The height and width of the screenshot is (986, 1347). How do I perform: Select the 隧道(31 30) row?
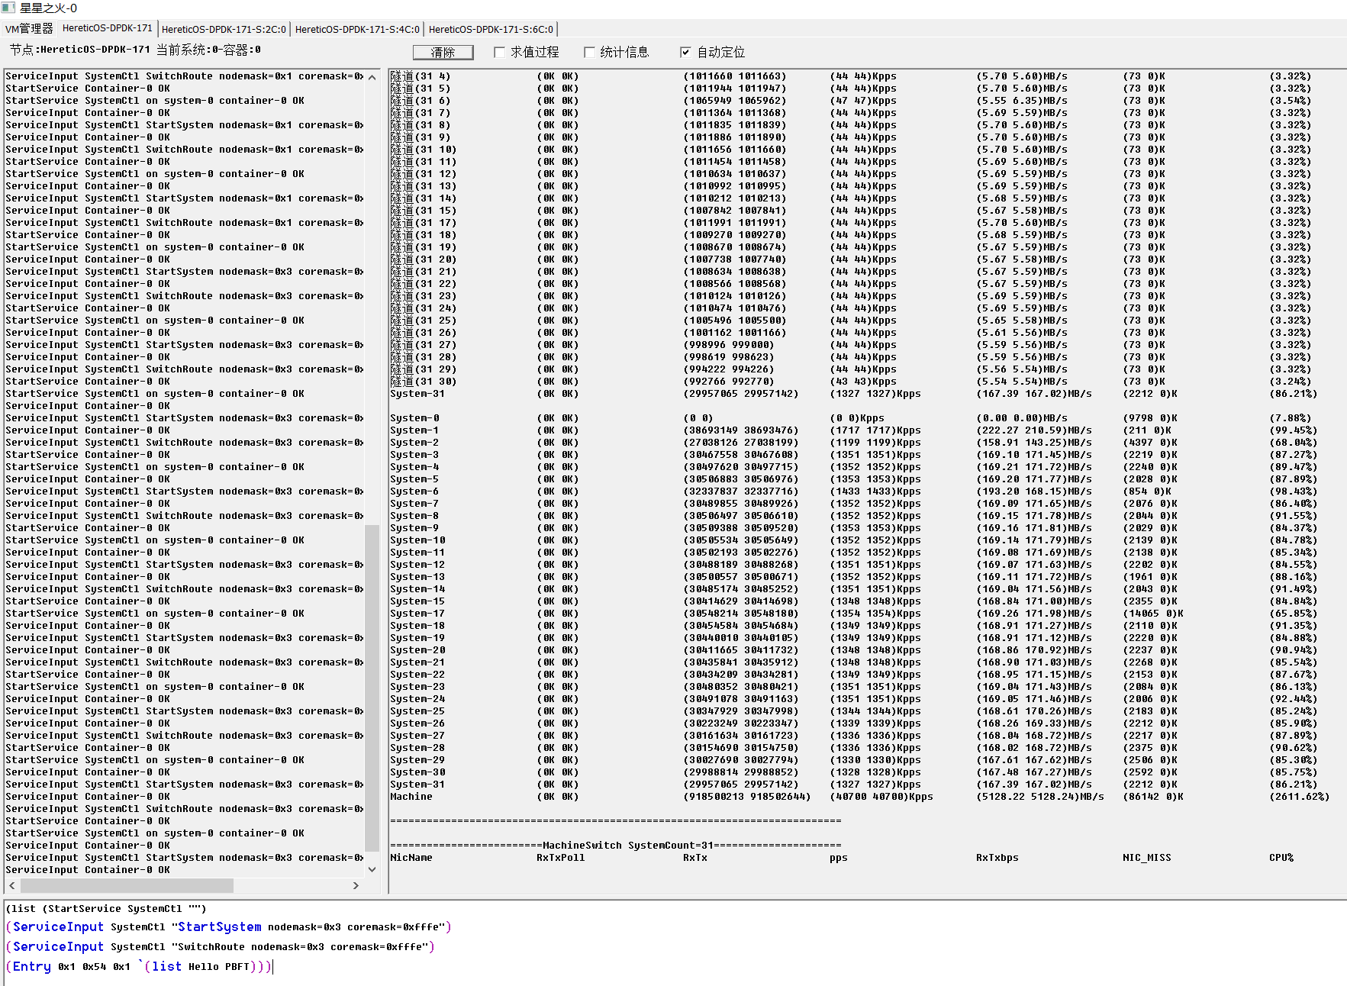point(851,382)
